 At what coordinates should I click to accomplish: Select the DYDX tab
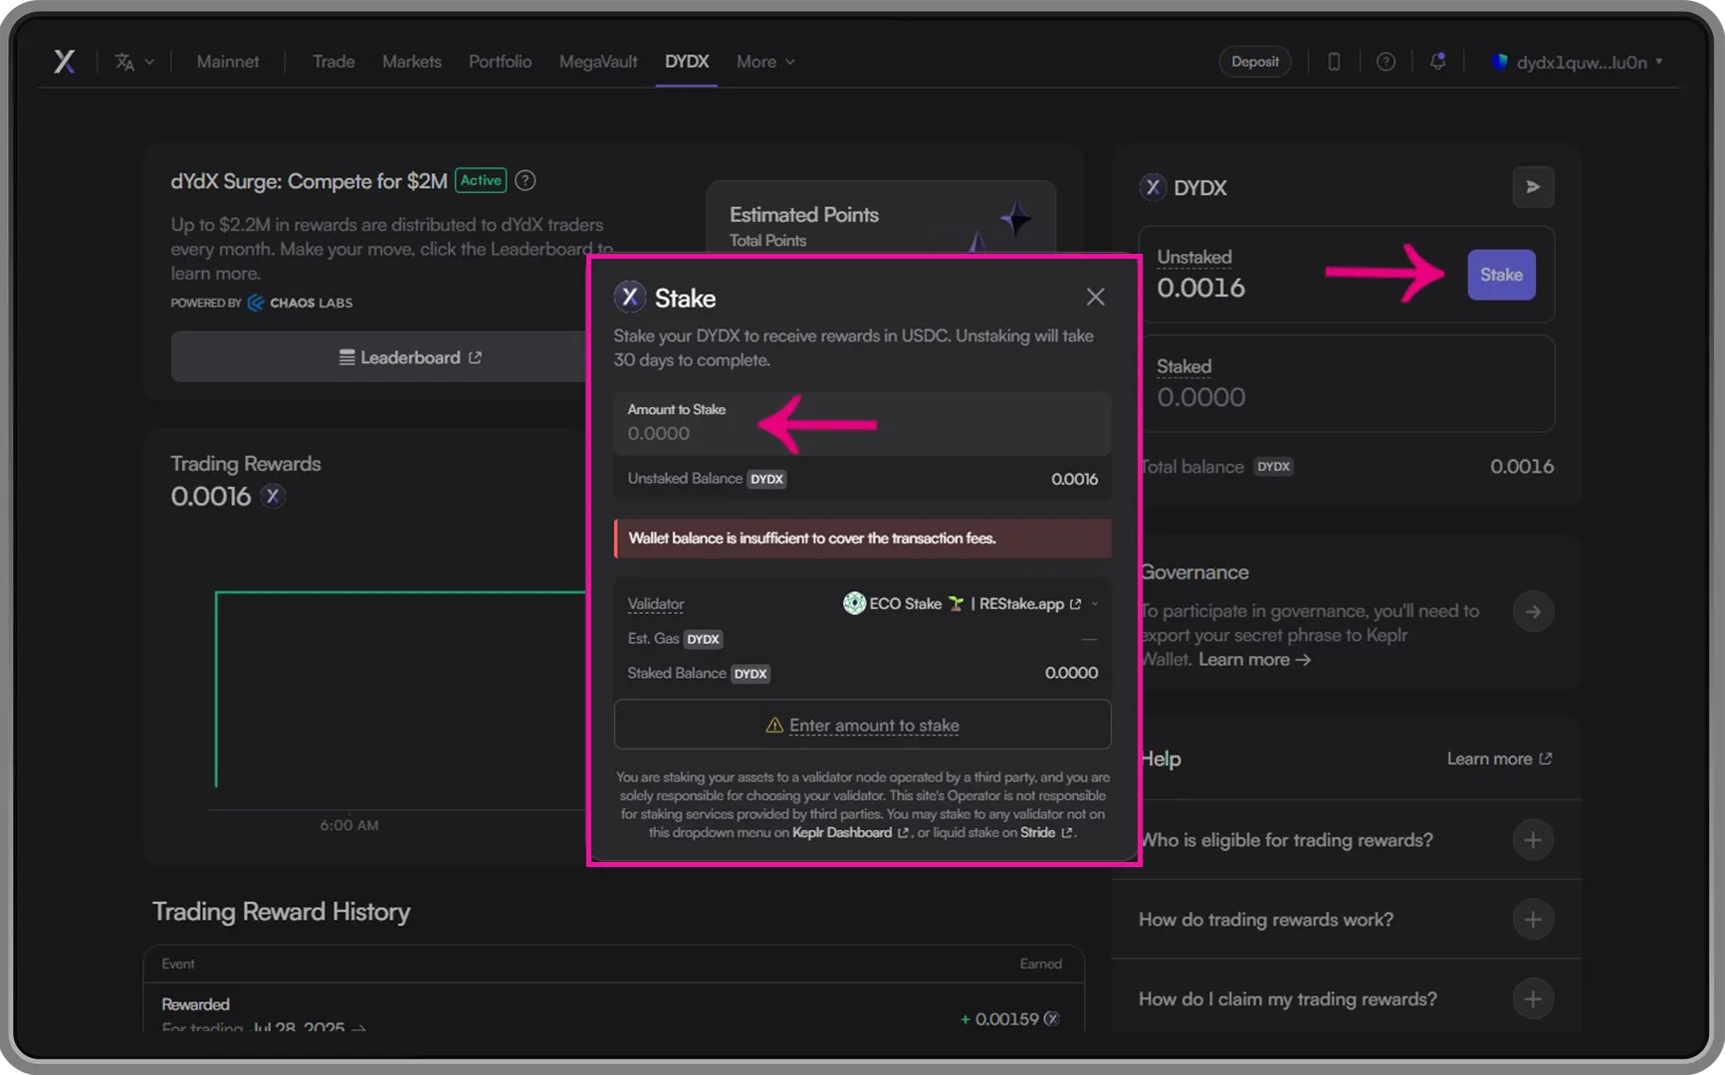(687, 62)
